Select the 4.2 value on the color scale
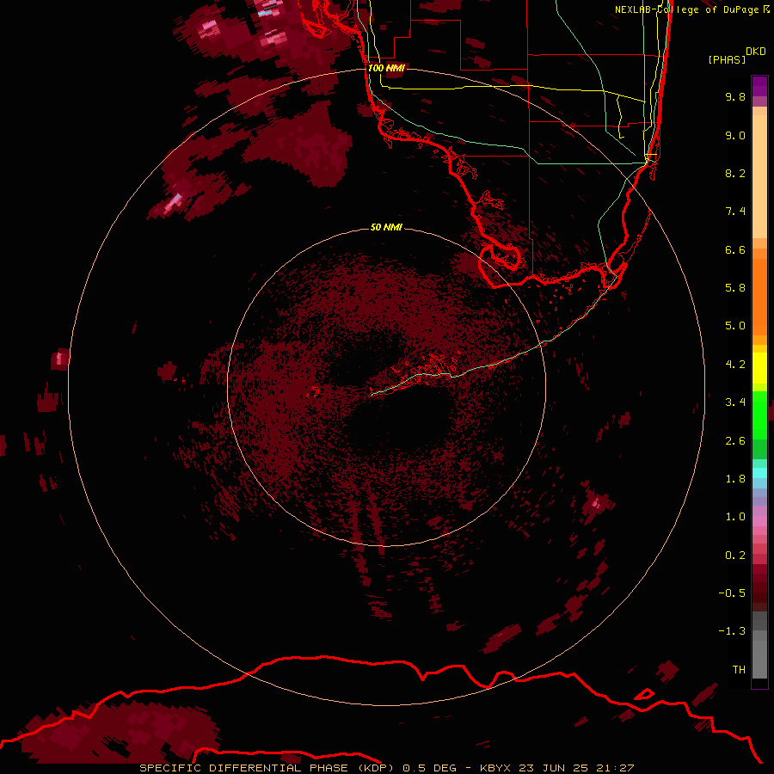 tap(735, 365)
